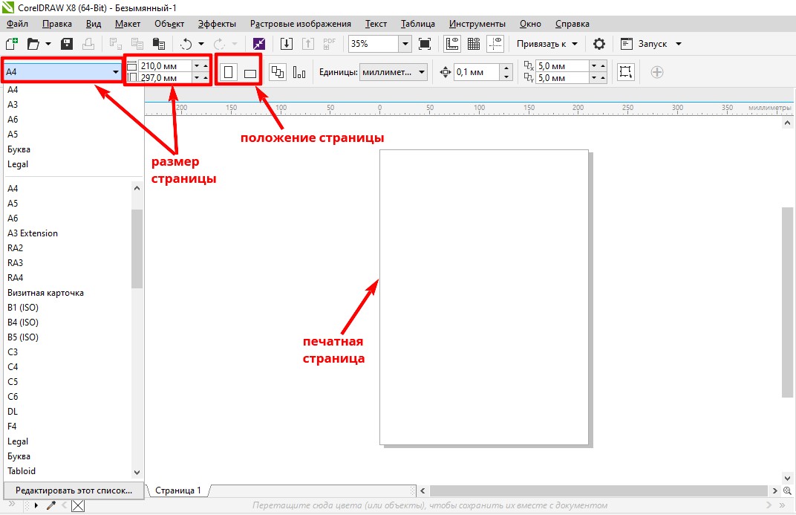Viewport: 796px width, 515px height.
Task: Toggle the show grid button
Action: pos(473,44)
